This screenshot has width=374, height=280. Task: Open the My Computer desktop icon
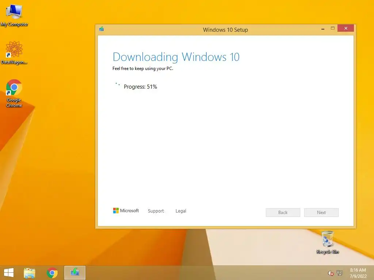[x=14, y=15]
